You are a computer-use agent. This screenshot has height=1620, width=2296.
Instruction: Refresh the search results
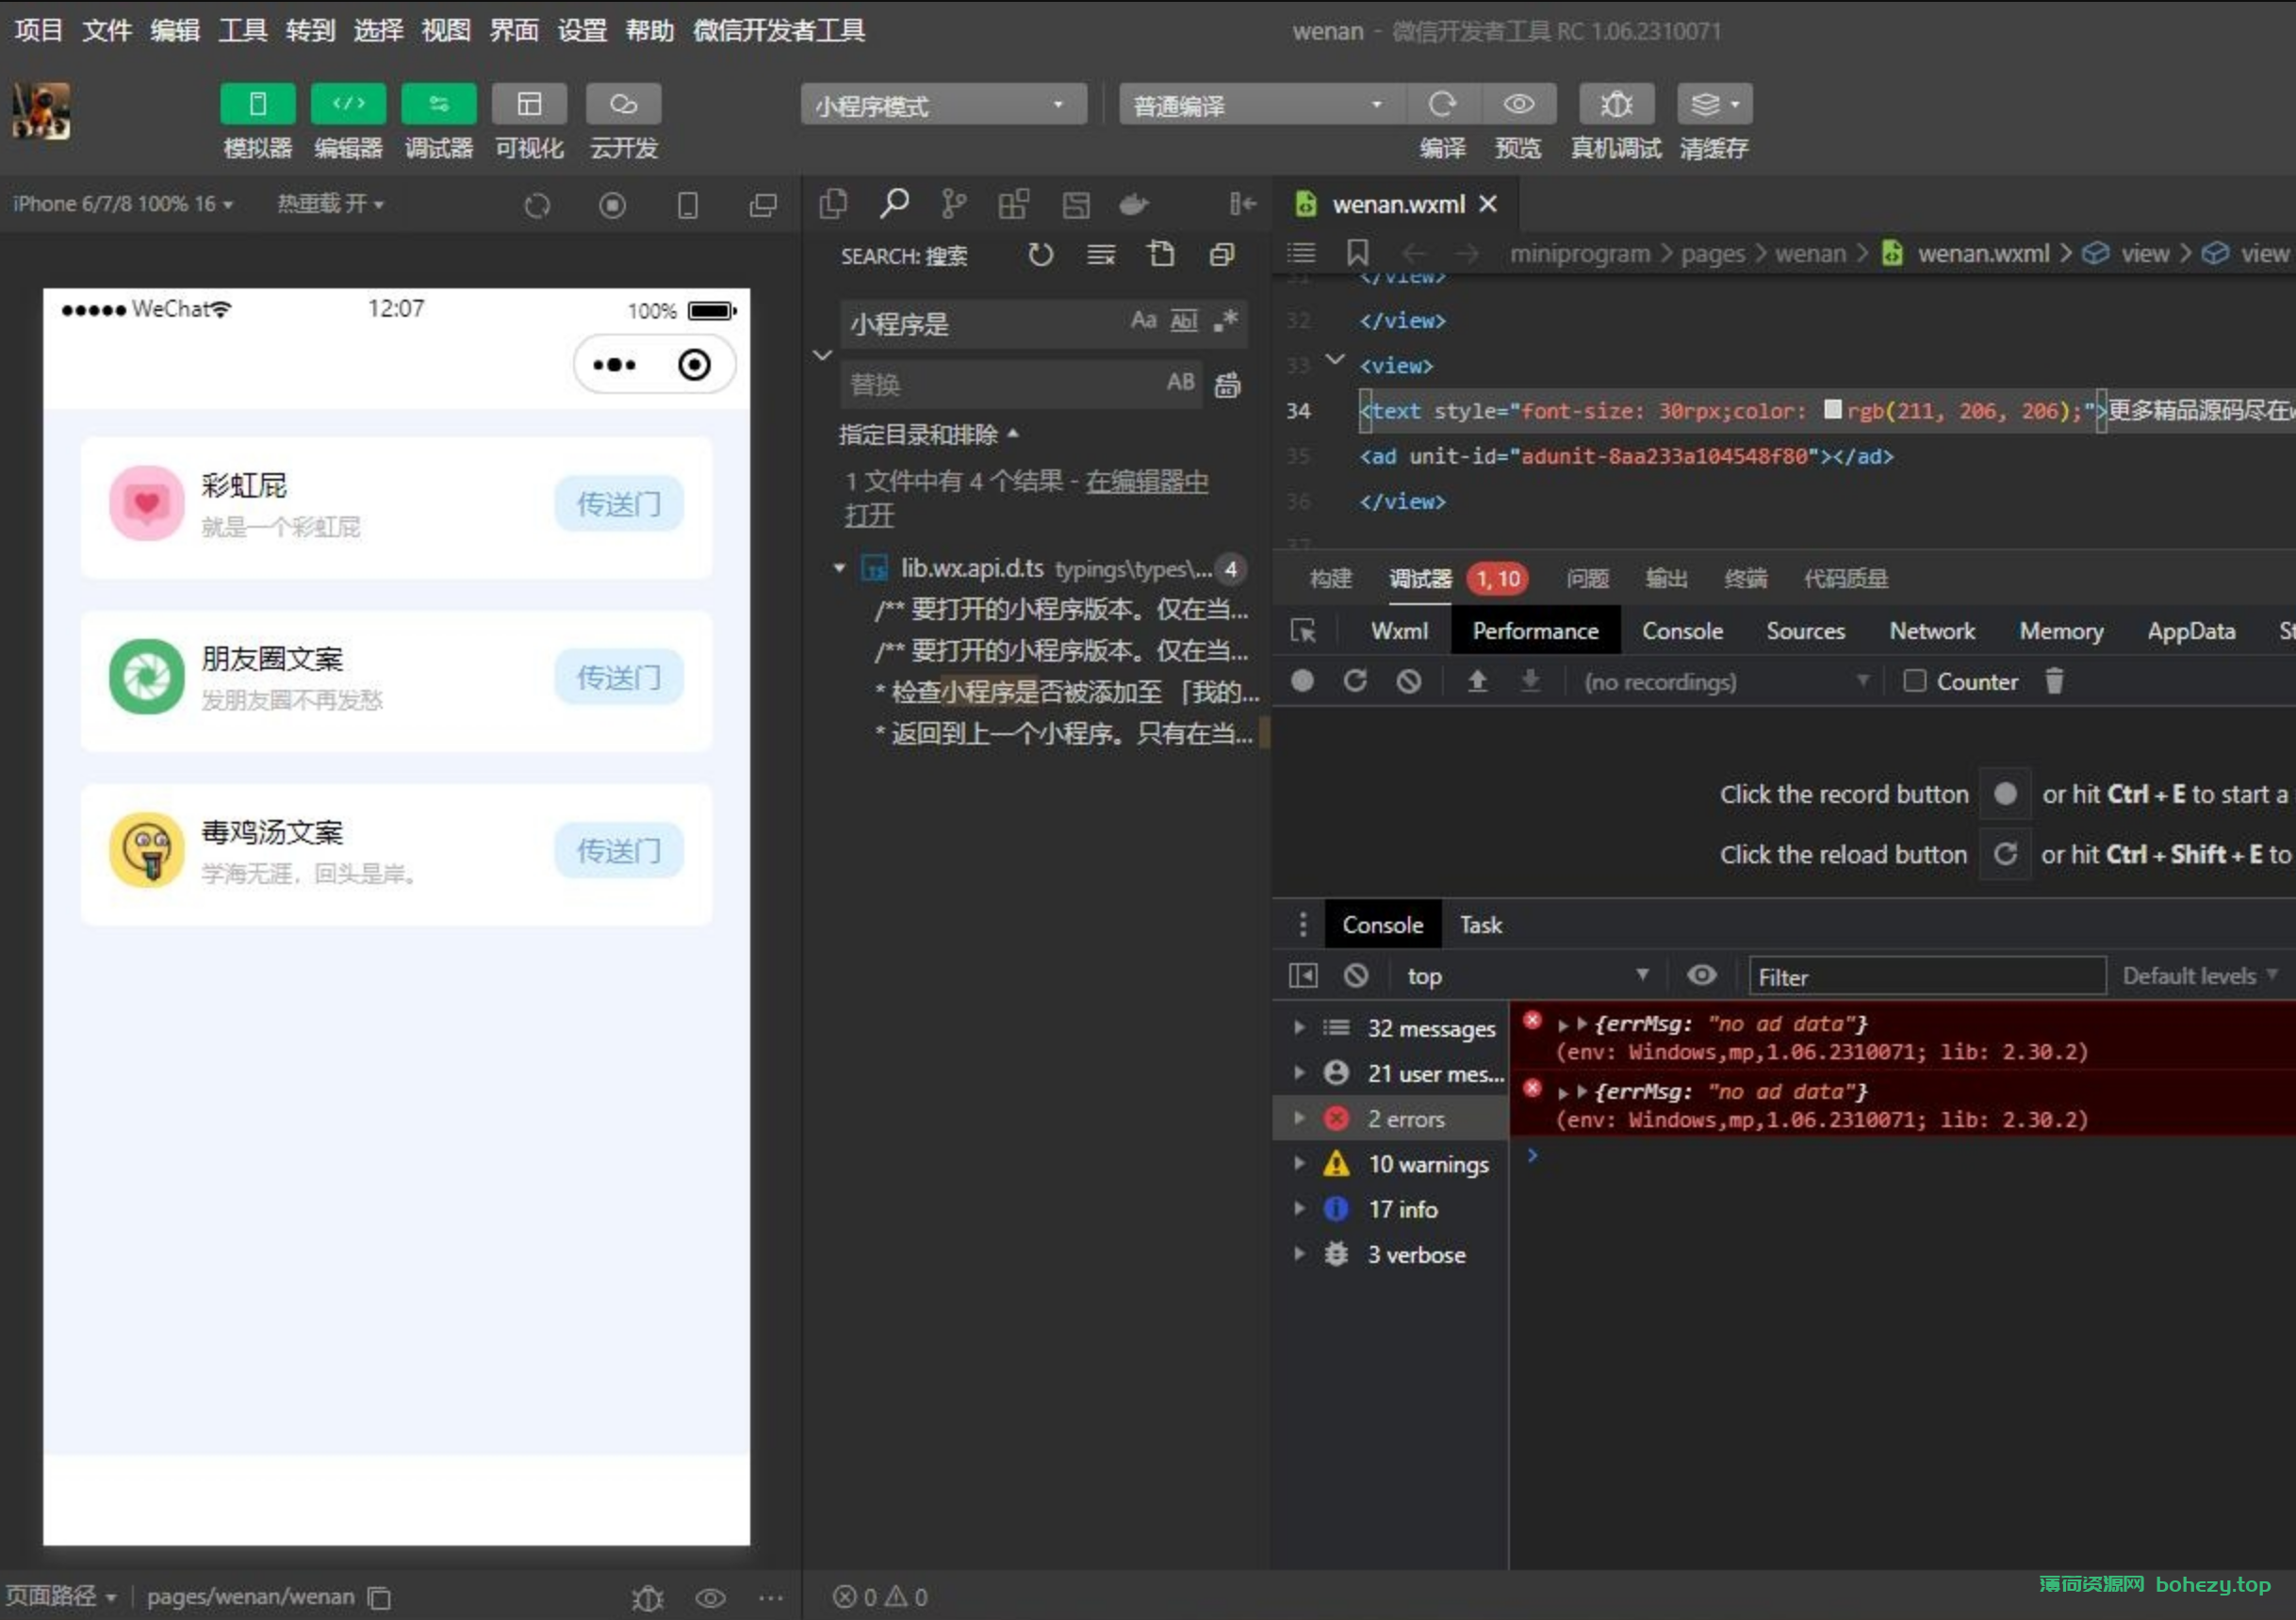point(1040,255)
